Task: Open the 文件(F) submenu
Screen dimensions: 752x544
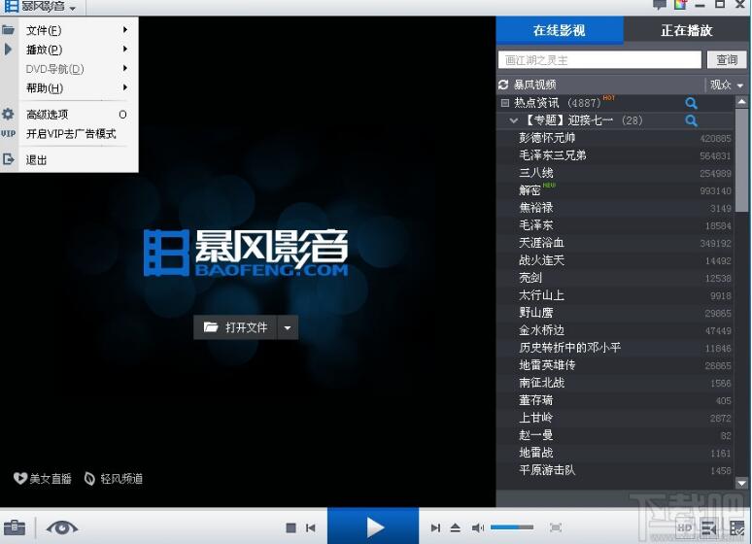Action: pyautogui.click(x=77, y=30)
